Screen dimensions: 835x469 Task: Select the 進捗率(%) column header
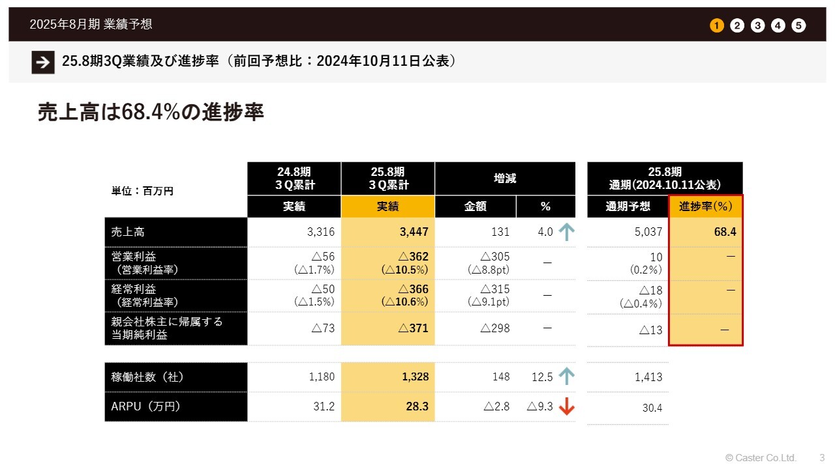pos(706,206)
